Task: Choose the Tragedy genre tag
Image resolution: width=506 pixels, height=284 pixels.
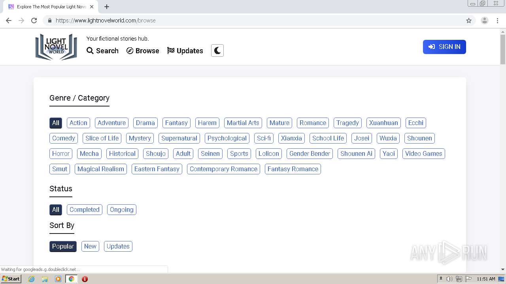Action: (x=347, y=123)
